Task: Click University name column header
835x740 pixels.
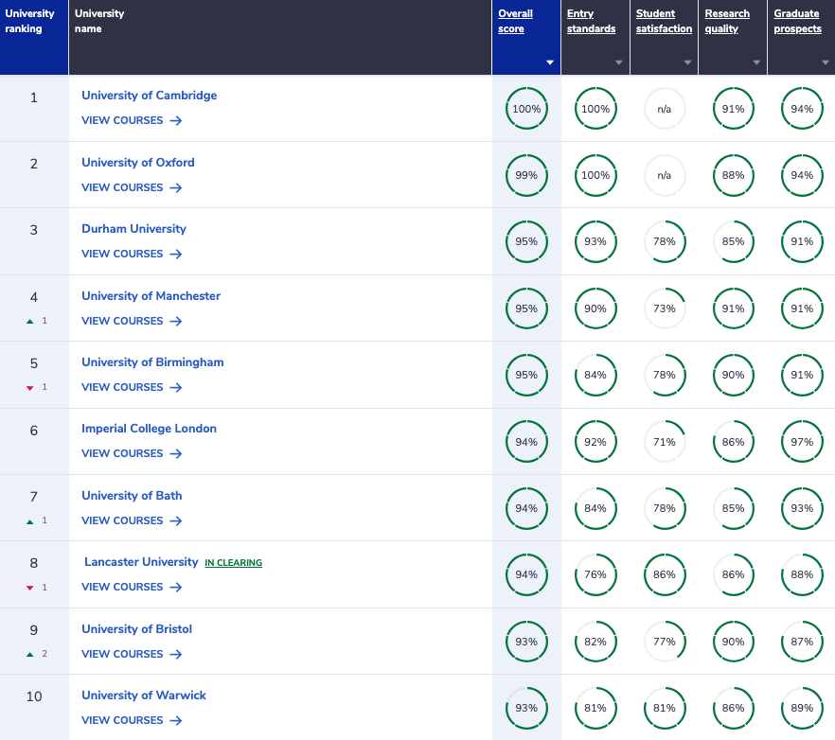Action: [280, 37]
